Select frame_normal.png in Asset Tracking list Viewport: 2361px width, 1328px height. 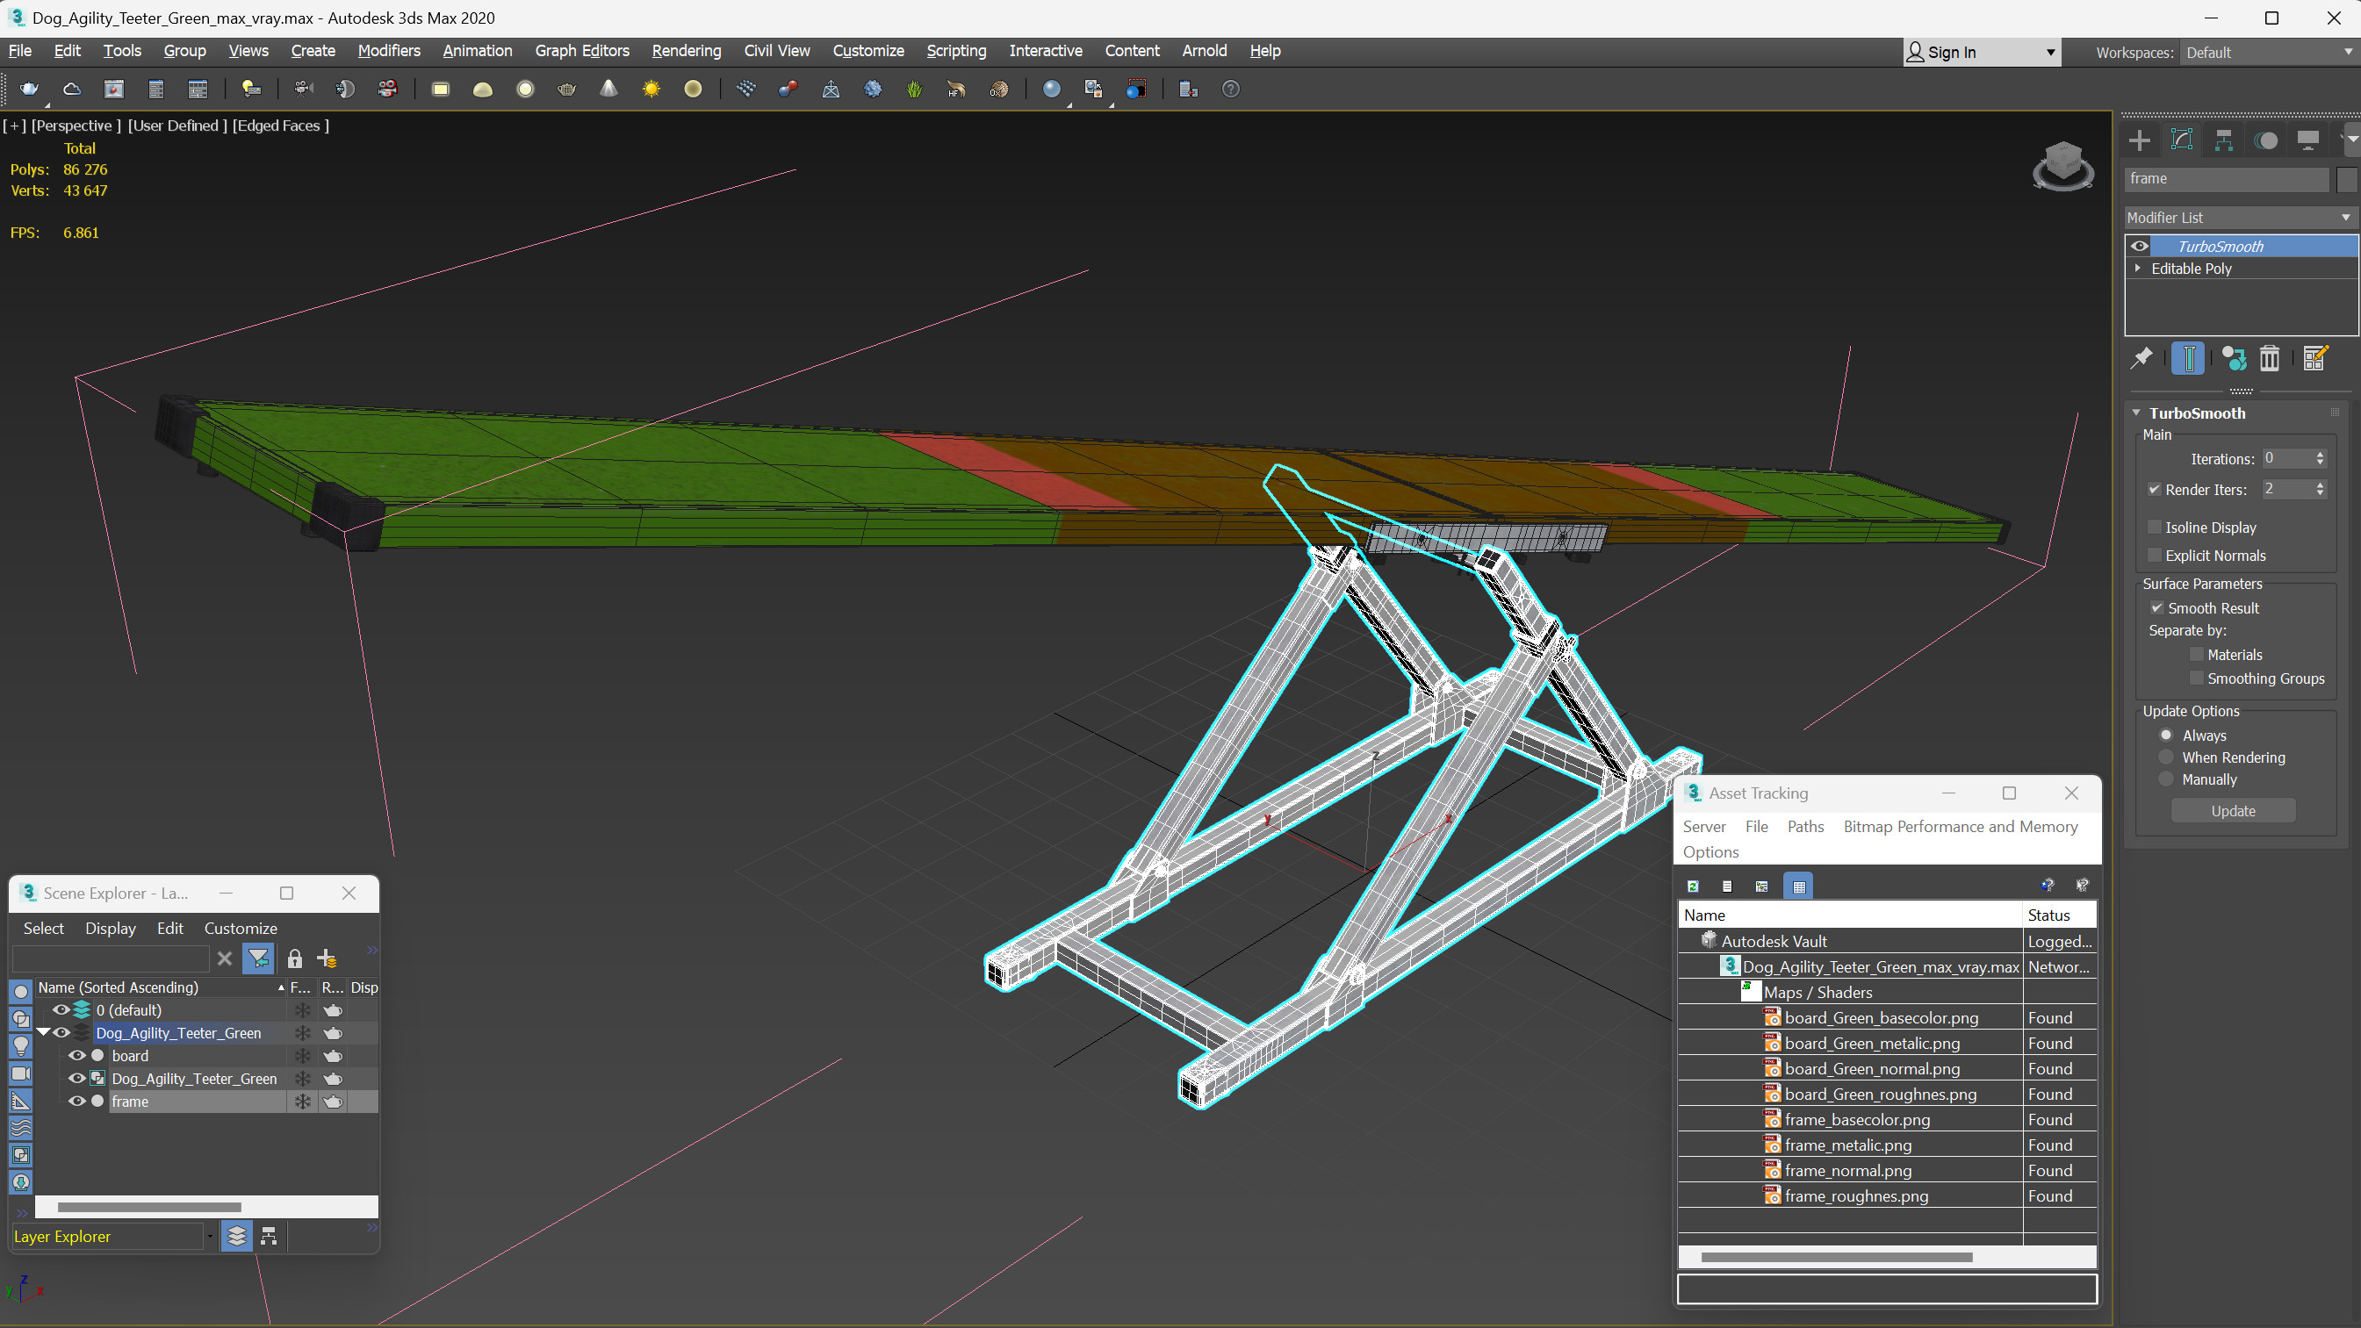tap(1847, 1170)
